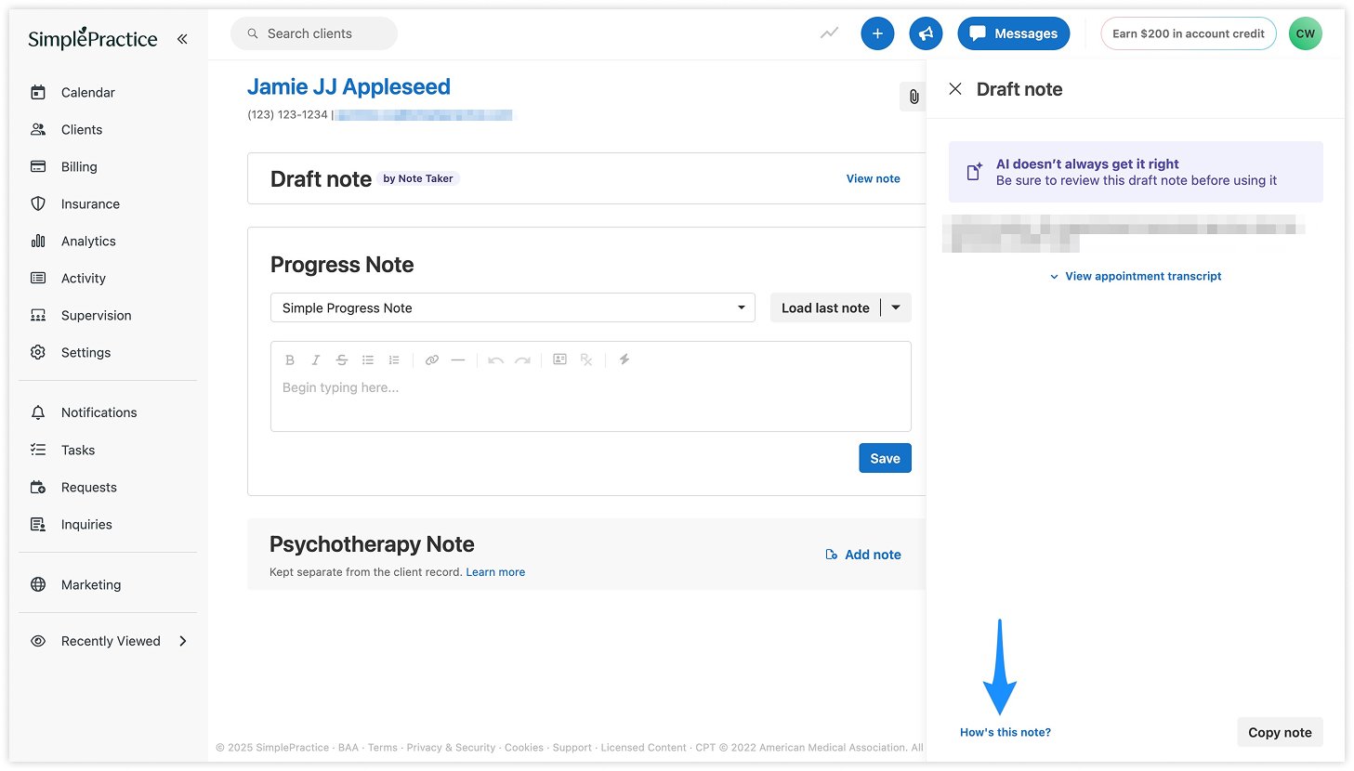Viewport: 1354px width, 771px height.
Task: Open the Load last note dropdown arrow
Action: [896, 307]
